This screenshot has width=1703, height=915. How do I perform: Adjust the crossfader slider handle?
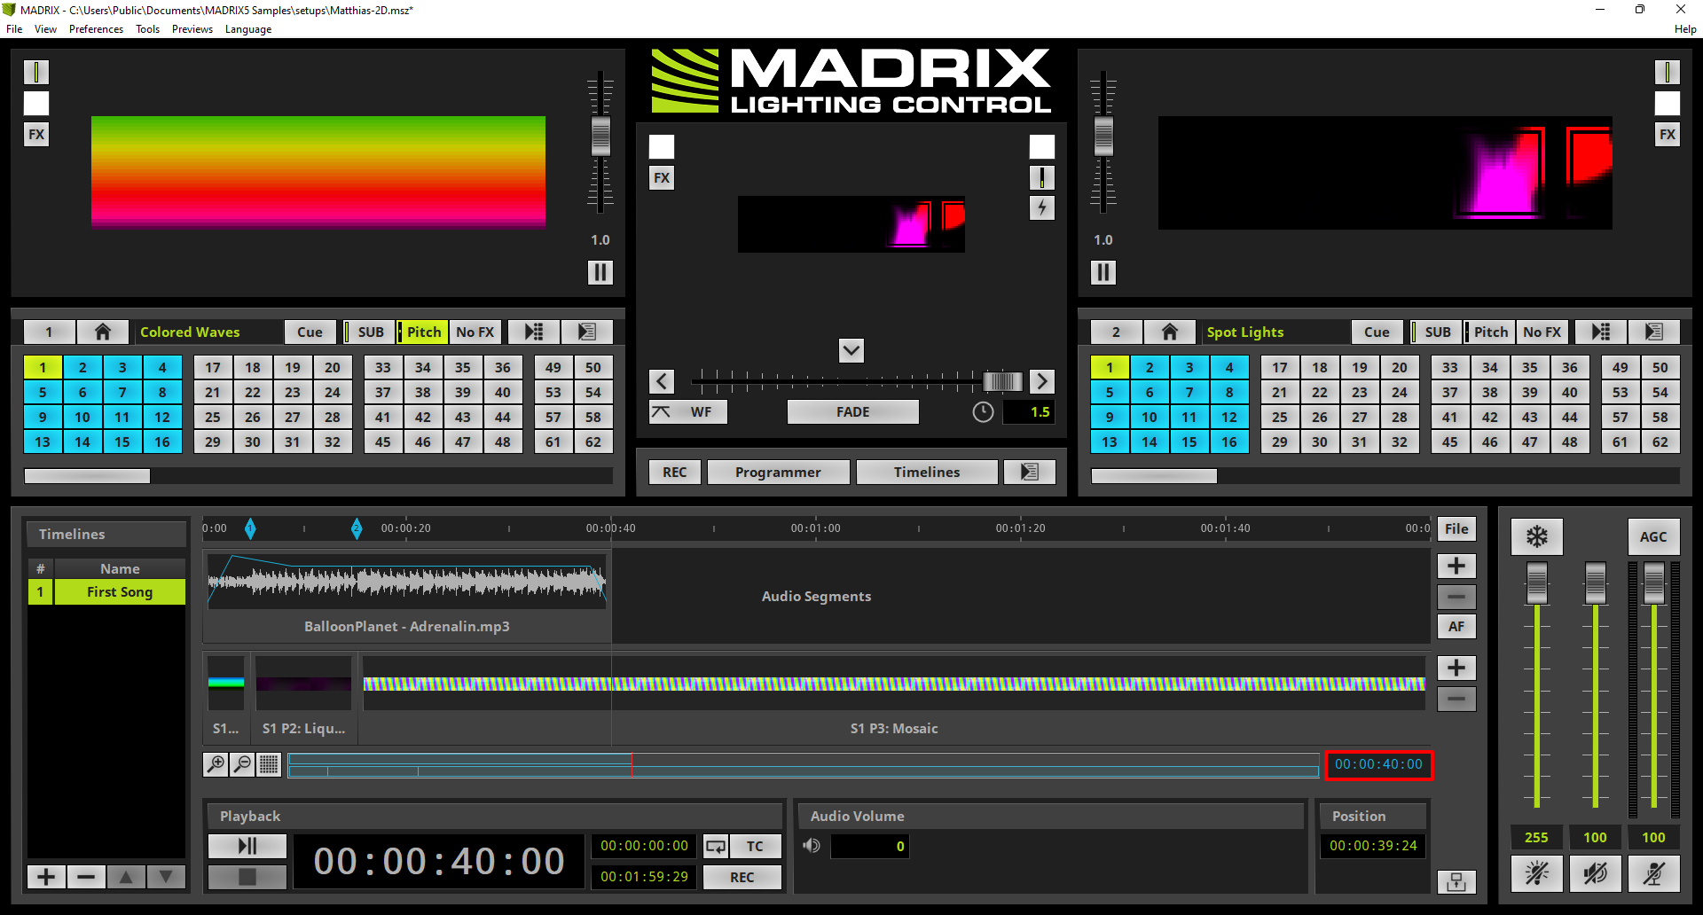(x=1003, y=381)
